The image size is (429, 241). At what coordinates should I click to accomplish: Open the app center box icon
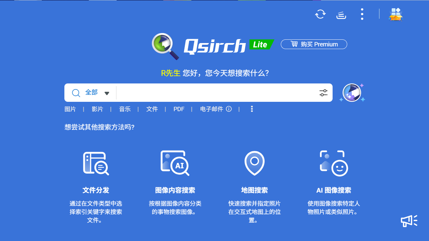pyautogui.click(x=396, y=14)
